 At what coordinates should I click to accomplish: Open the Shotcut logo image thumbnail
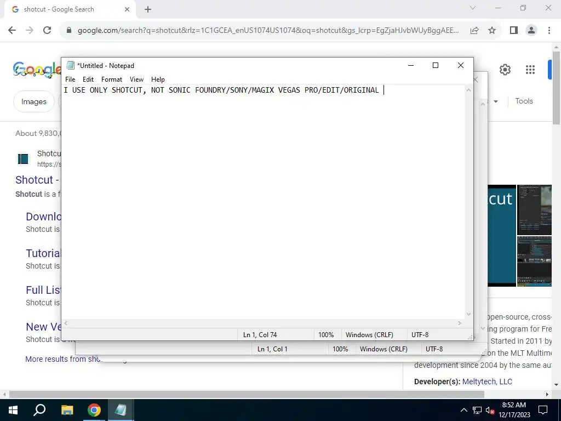point(502,236)
